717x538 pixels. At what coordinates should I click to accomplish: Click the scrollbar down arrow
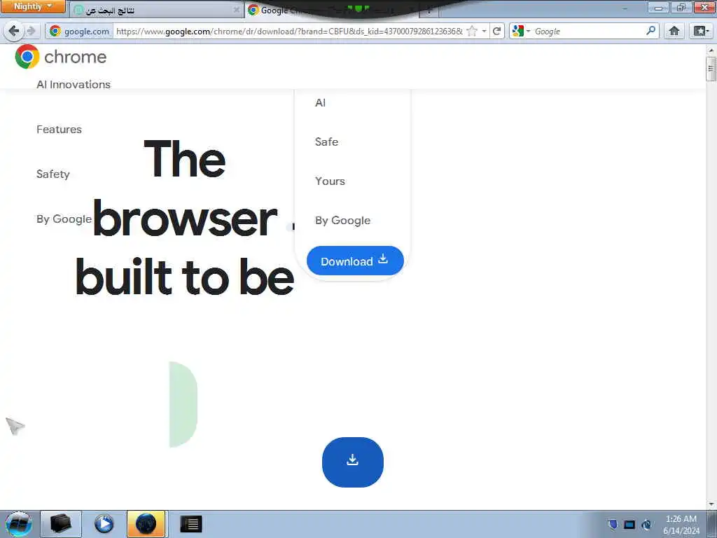point(711,504)
